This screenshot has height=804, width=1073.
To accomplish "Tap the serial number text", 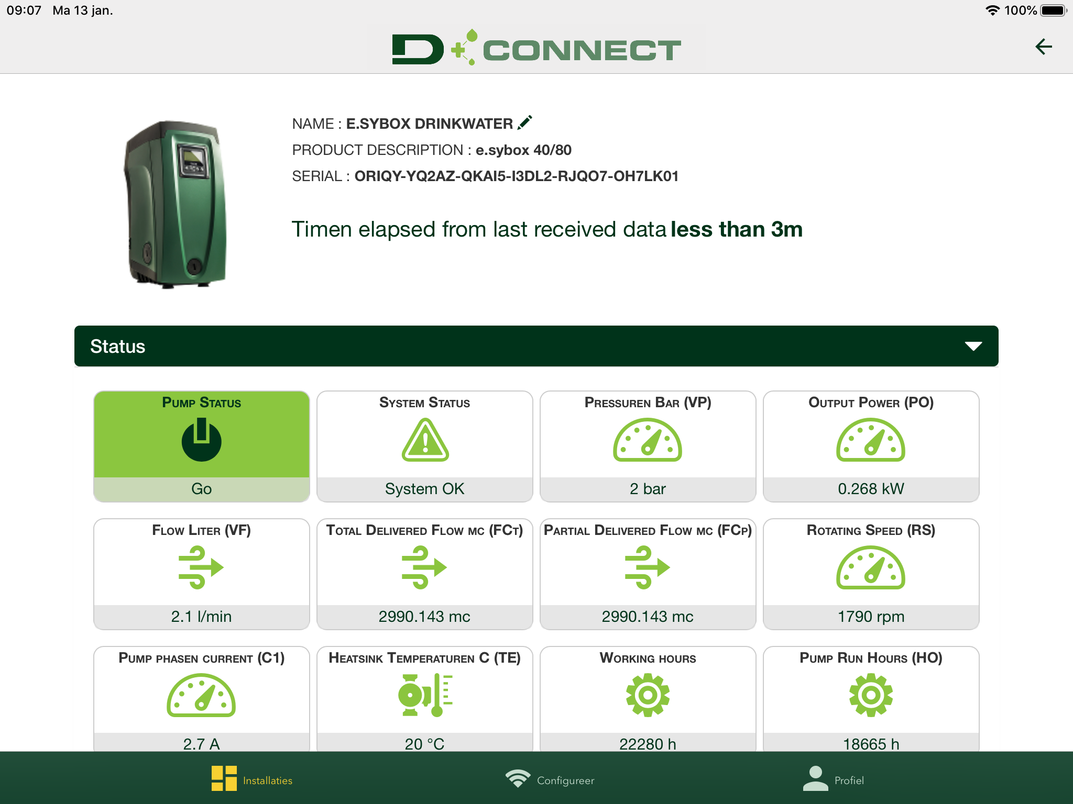I will click(517, 176).
